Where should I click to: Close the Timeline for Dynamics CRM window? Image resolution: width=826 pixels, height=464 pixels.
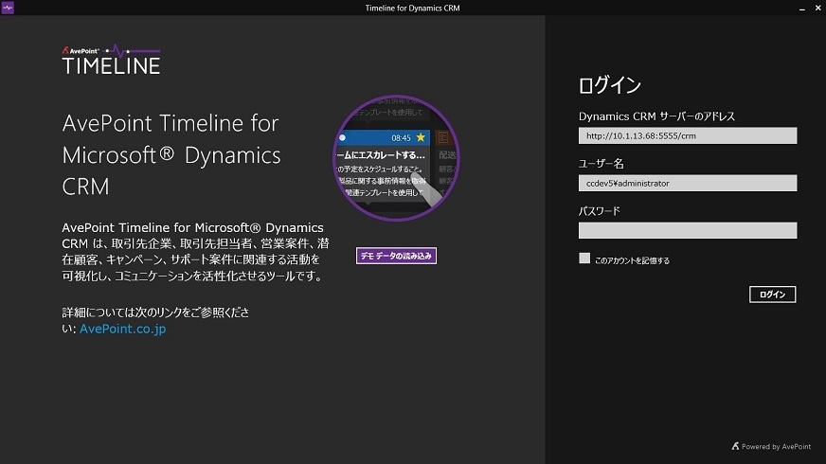[x=817, y=8]
